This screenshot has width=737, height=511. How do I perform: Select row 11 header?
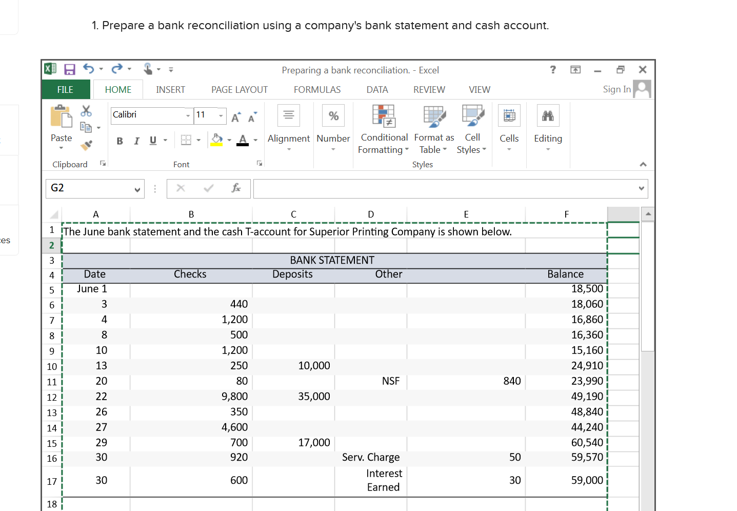click(52, 382)
